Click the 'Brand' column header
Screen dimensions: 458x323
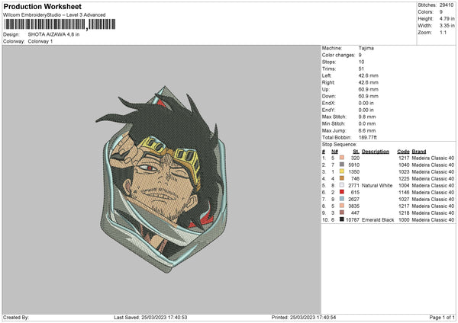coord(419,152)
